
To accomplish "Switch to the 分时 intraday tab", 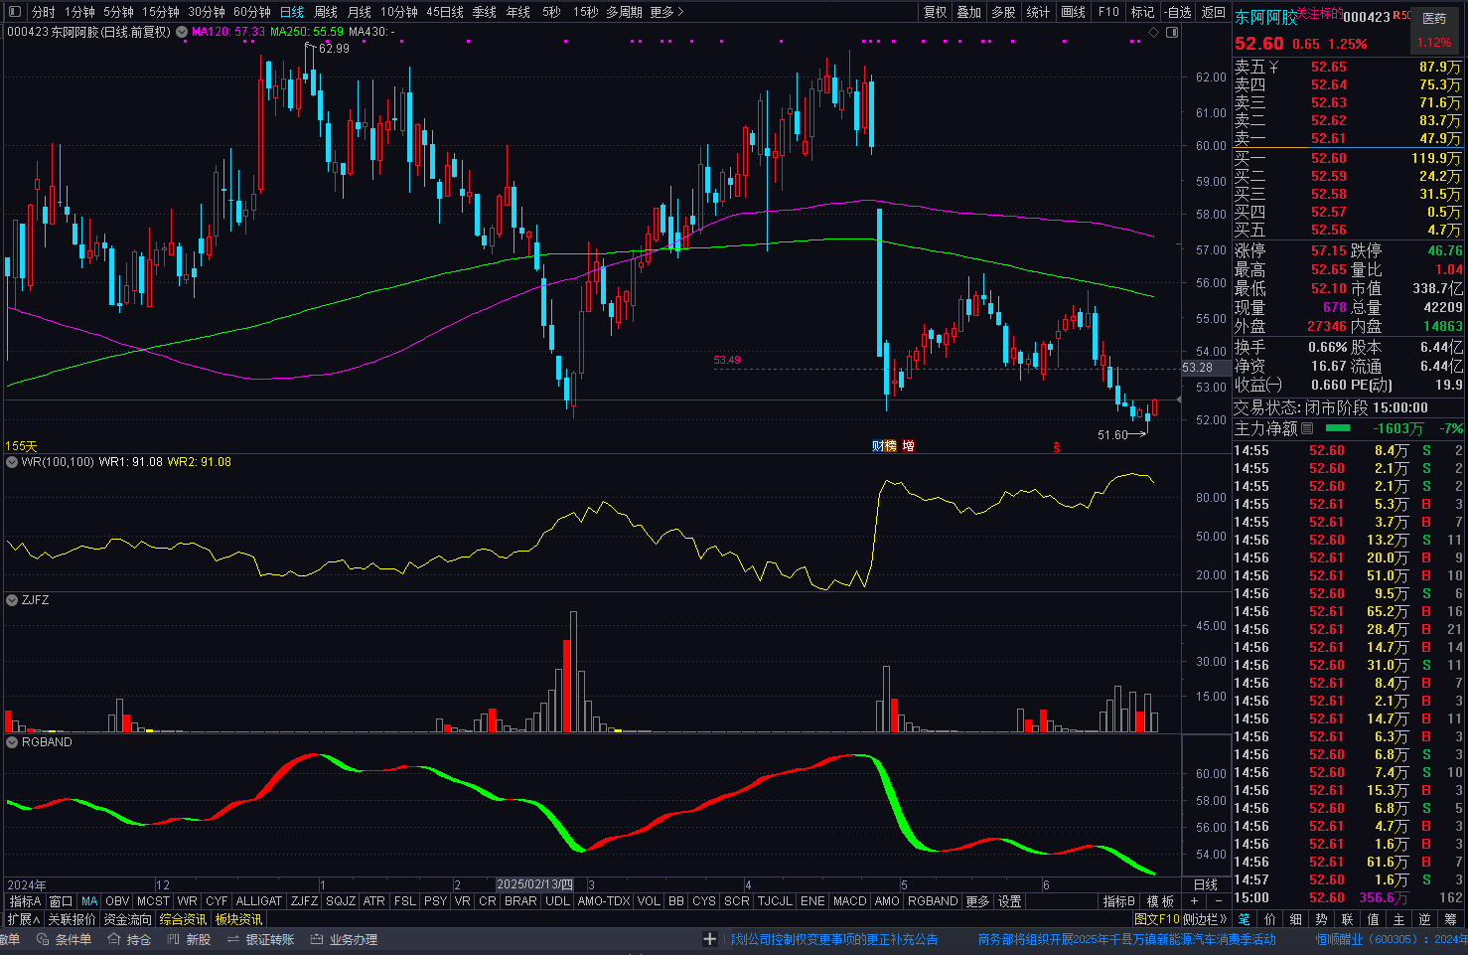I will pos(43,12).
